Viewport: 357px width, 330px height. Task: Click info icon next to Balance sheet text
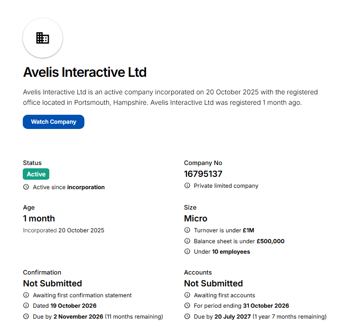[x=187, y=241]
